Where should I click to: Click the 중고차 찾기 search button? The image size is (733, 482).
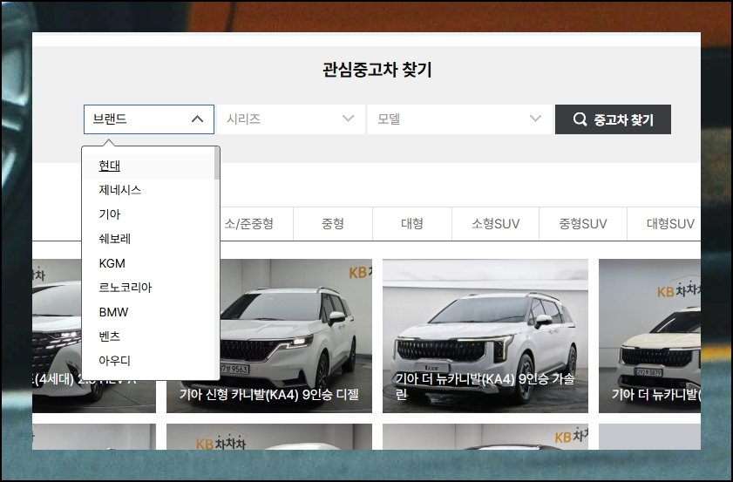point(613,119)
